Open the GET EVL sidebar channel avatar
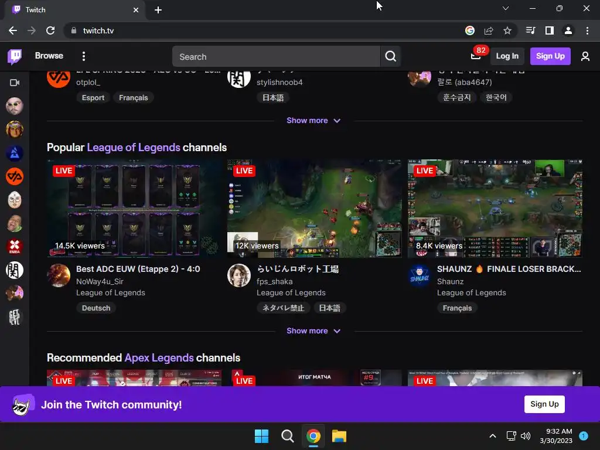Viewport: 600px width, 450px height. coord(15,317)
